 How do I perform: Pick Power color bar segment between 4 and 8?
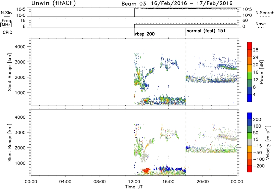tap(250, 90)
